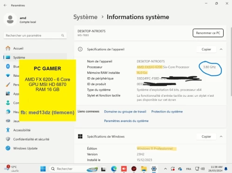
Task: Open the Domaine ou groupe de travail link
Action: (125, 112)
